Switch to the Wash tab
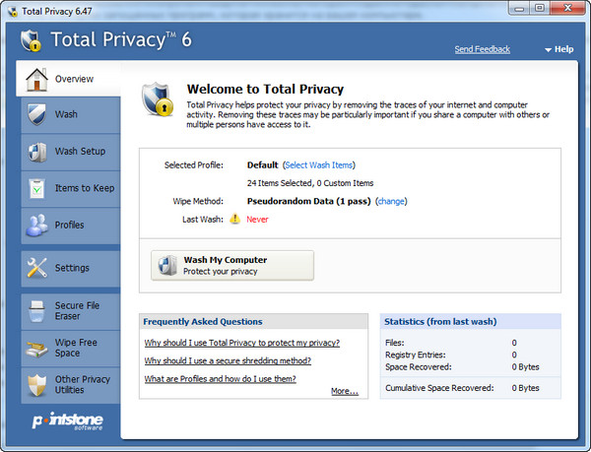This screenshot has width=591, height=452. (66, 114)
